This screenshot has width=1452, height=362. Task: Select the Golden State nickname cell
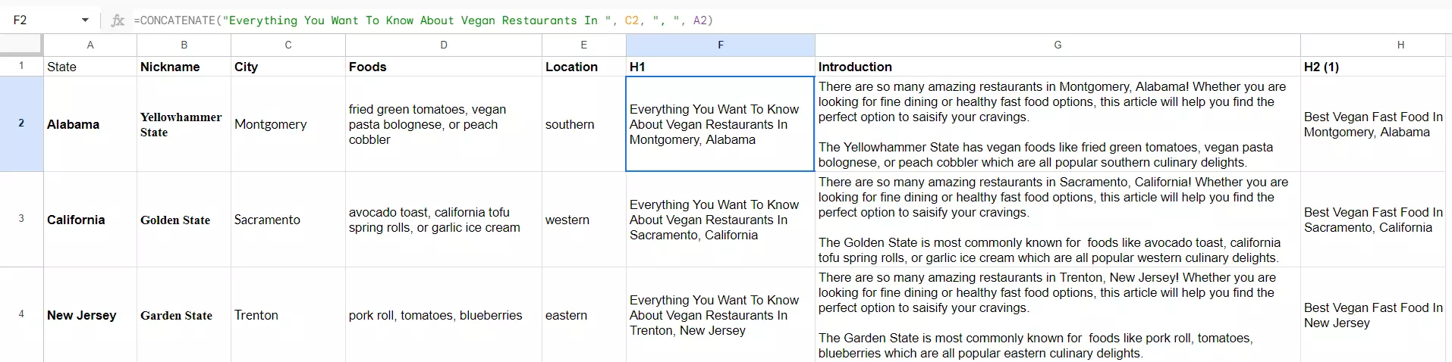[184, 220]
